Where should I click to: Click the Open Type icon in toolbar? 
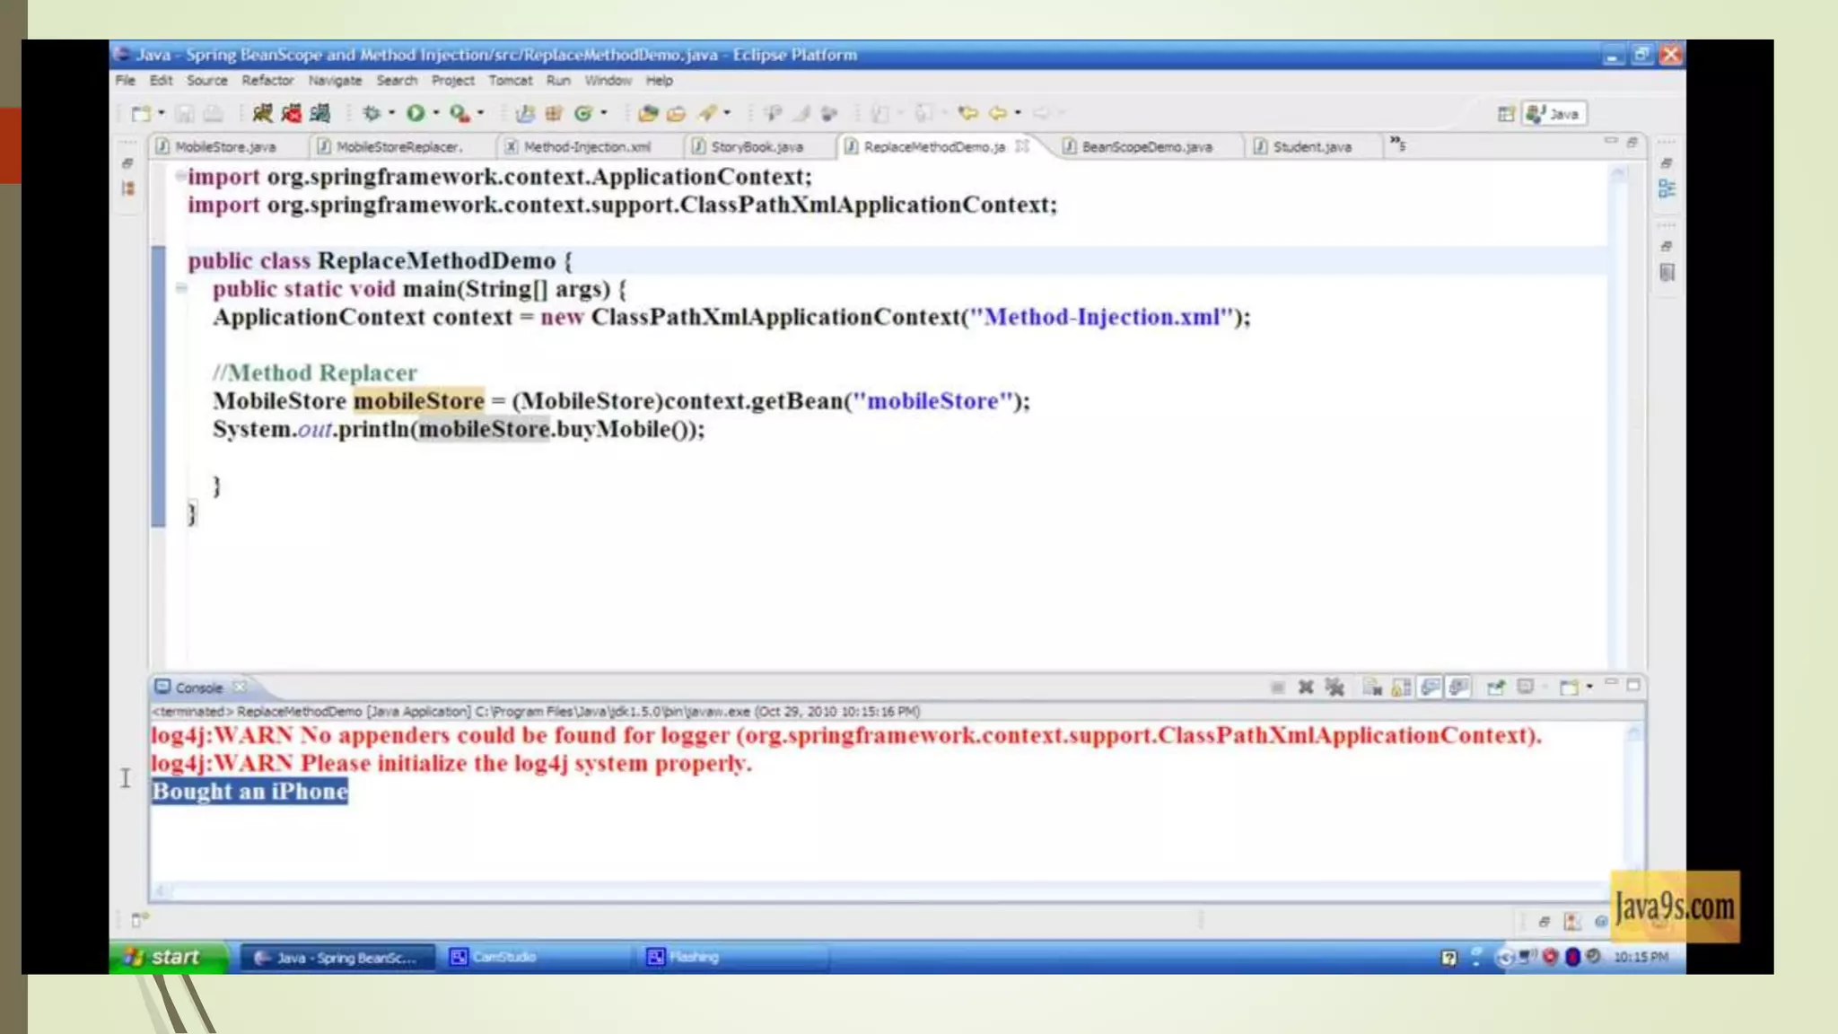(648, 113)
